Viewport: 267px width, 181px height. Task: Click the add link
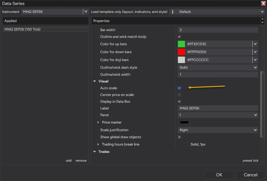coord(69,160)
